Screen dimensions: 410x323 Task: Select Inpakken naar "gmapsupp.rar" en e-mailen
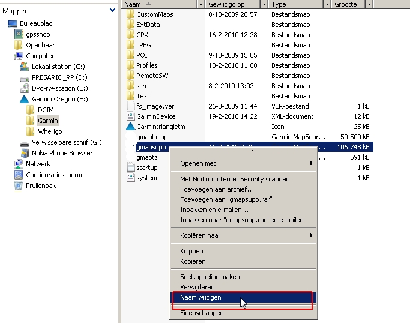(243, 220)
